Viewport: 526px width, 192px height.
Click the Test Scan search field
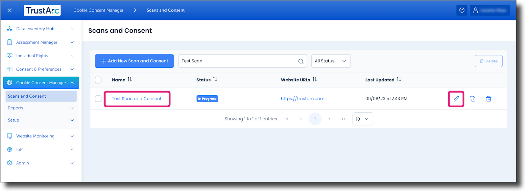(x=237, y=61)
